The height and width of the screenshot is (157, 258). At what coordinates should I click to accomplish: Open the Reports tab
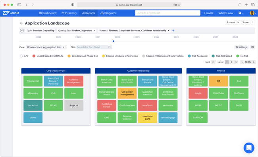[89, 13]
